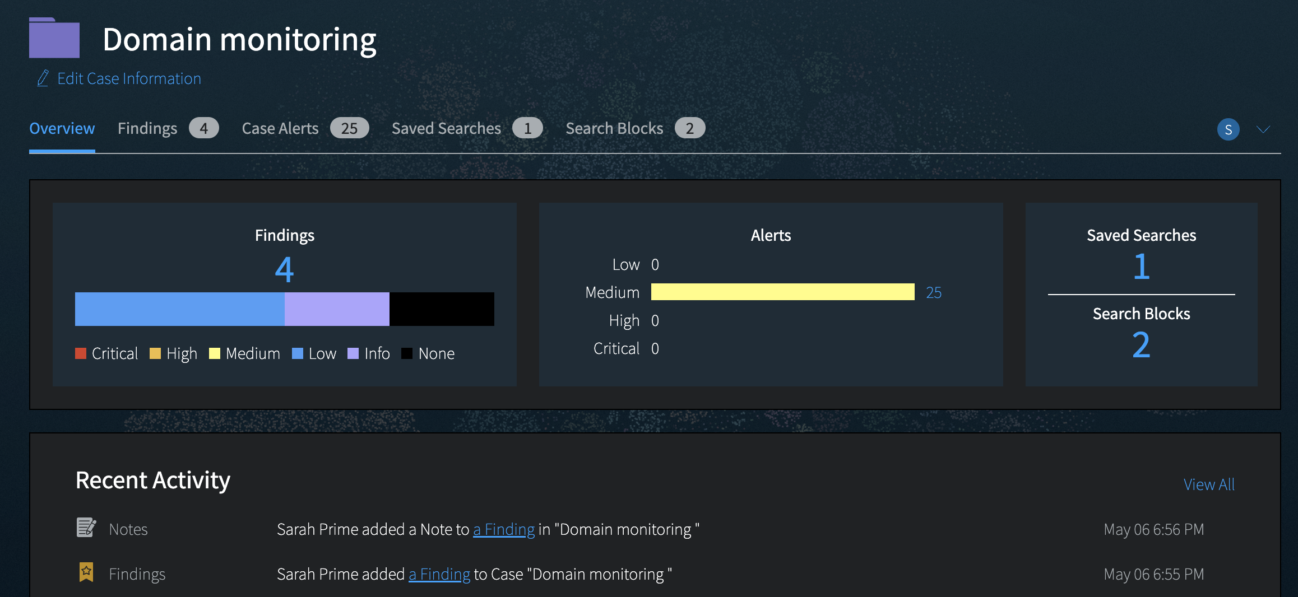Click the purple Info segment of findings bar
The image size is (1298, 597).
coord(337,309)
